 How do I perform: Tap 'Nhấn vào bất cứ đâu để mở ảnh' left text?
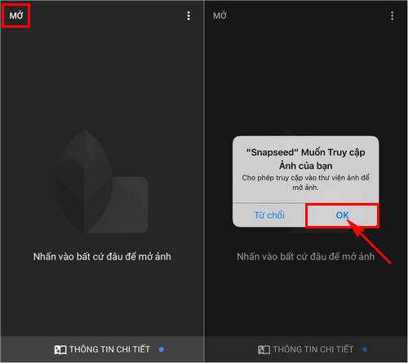[102, 256]
